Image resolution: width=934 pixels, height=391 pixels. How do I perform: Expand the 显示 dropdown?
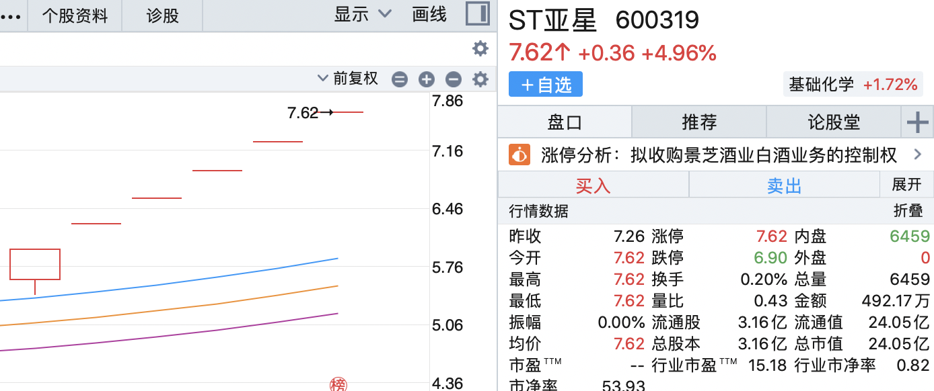(x=363, y=14)
